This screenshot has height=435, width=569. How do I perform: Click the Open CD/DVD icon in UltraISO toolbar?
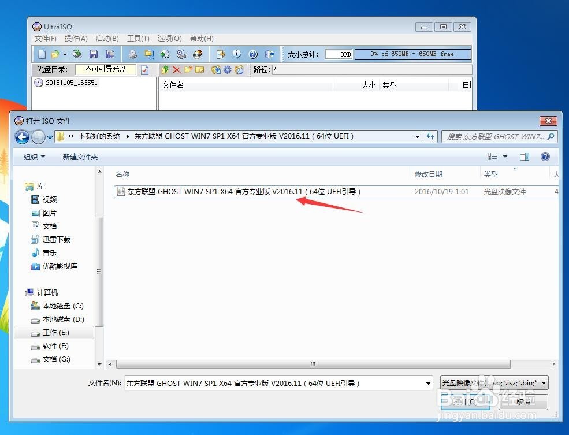point(77,54)
